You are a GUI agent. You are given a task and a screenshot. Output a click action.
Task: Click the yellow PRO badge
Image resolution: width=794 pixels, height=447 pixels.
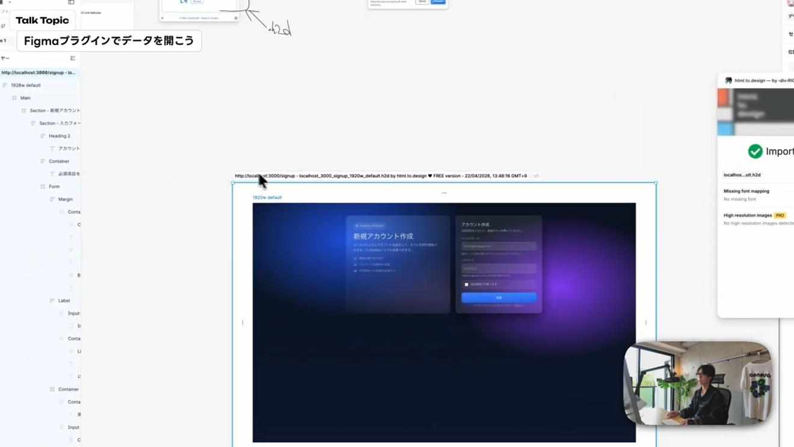[780, 215]
